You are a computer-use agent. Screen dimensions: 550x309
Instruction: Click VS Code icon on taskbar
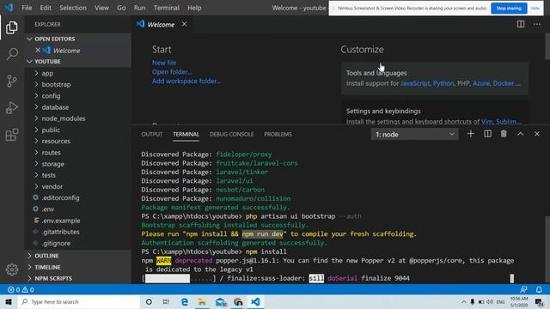[x=256, y=301]
